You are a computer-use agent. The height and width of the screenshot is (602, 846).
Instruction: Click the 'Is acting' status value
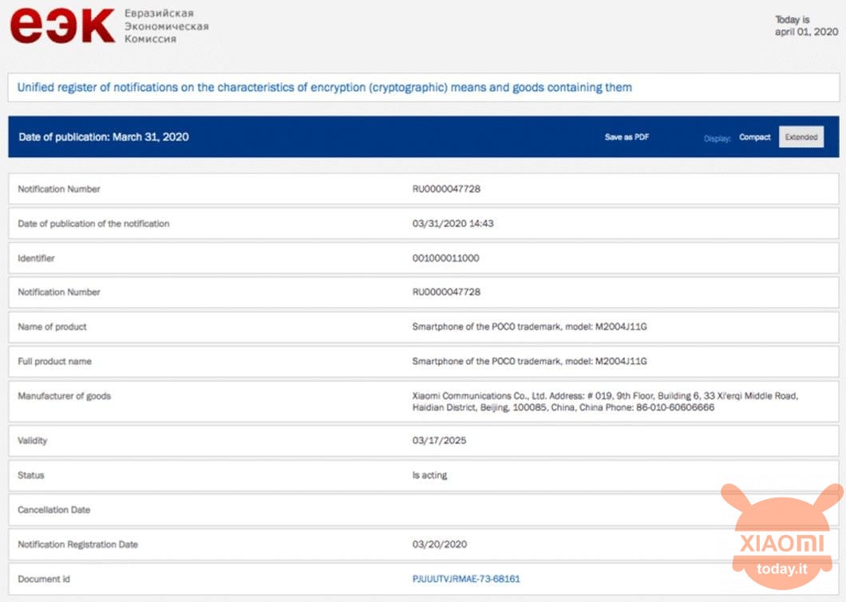(429, 475)
